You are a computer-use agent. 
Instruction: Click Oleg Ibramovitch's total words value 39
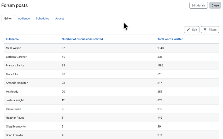159,126
